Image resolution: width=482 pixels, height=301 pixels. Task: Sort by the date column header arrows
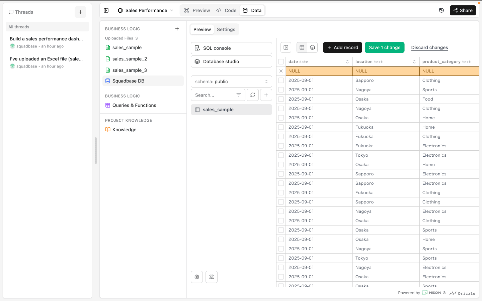[x=347, y=61]
